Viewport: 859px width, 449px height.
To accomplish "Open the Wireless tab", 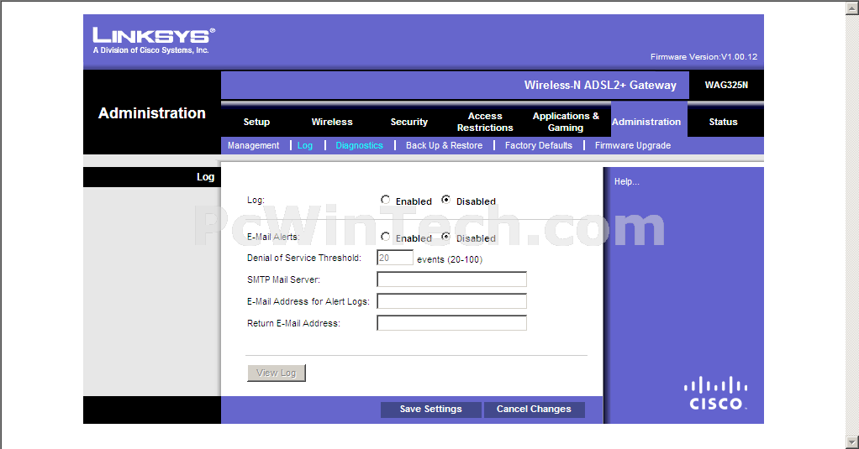I will [332, 122].
